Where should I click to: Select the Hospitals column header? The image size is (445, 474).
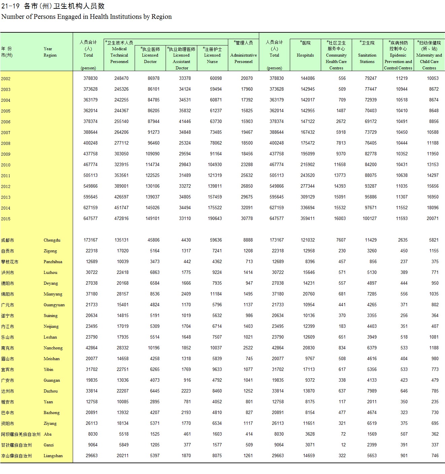tap(305, 55)
